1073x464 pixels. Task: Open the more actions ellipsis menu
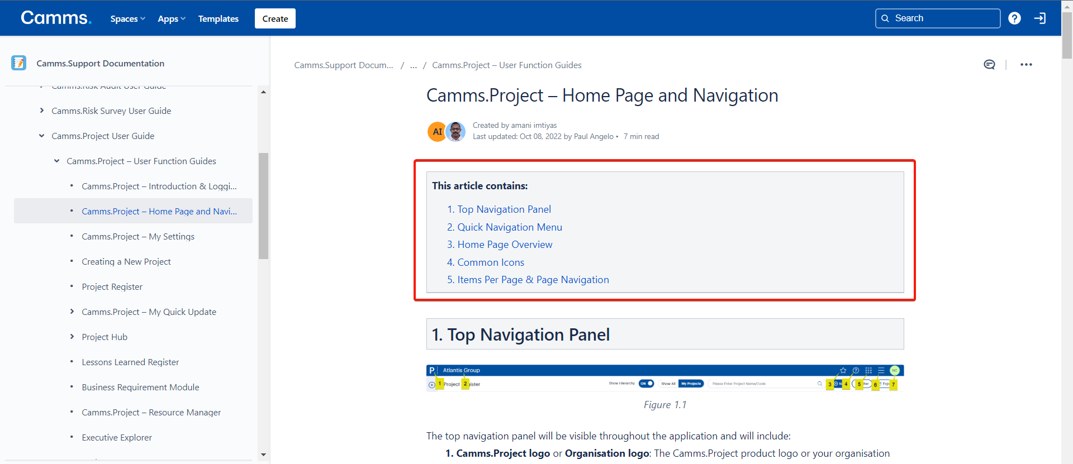(x=1026, y=65)
